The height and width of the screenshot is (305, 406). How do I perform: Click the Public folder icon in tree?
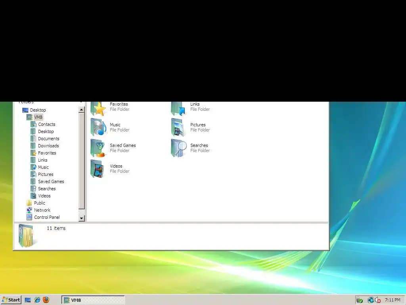point(29,203)
